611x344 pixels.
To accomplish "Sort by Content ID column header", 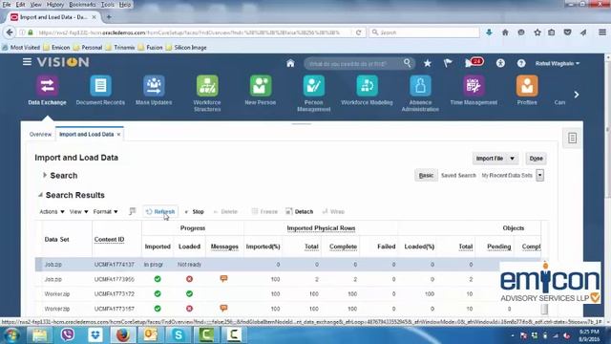I will pos(109,239).
